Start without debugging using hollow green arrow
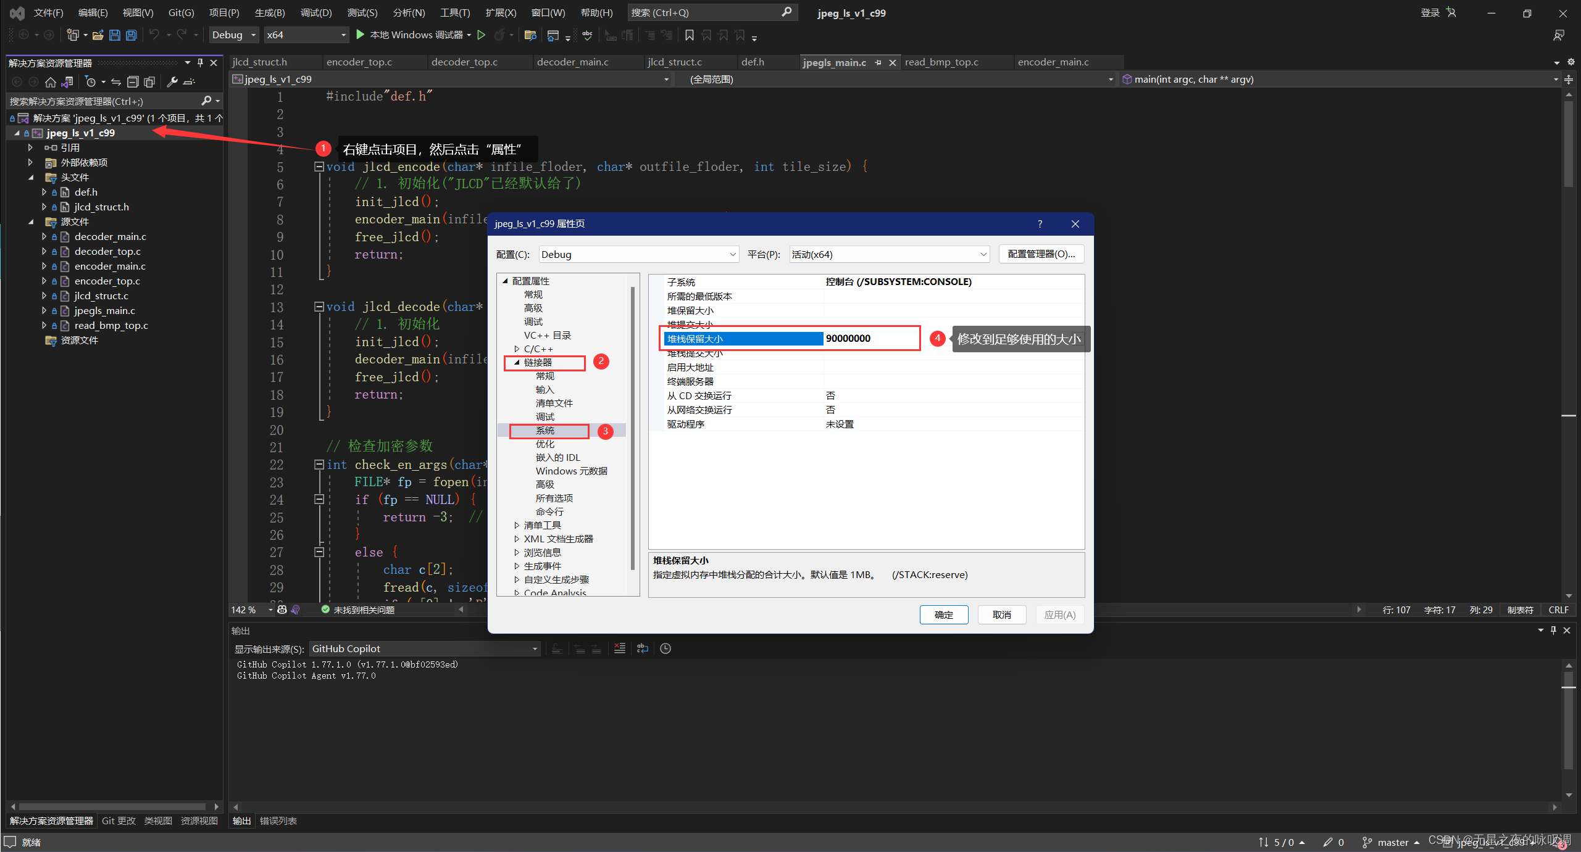Image resolution: width=1581 pixels, height=852 pixels. [482, 35]
